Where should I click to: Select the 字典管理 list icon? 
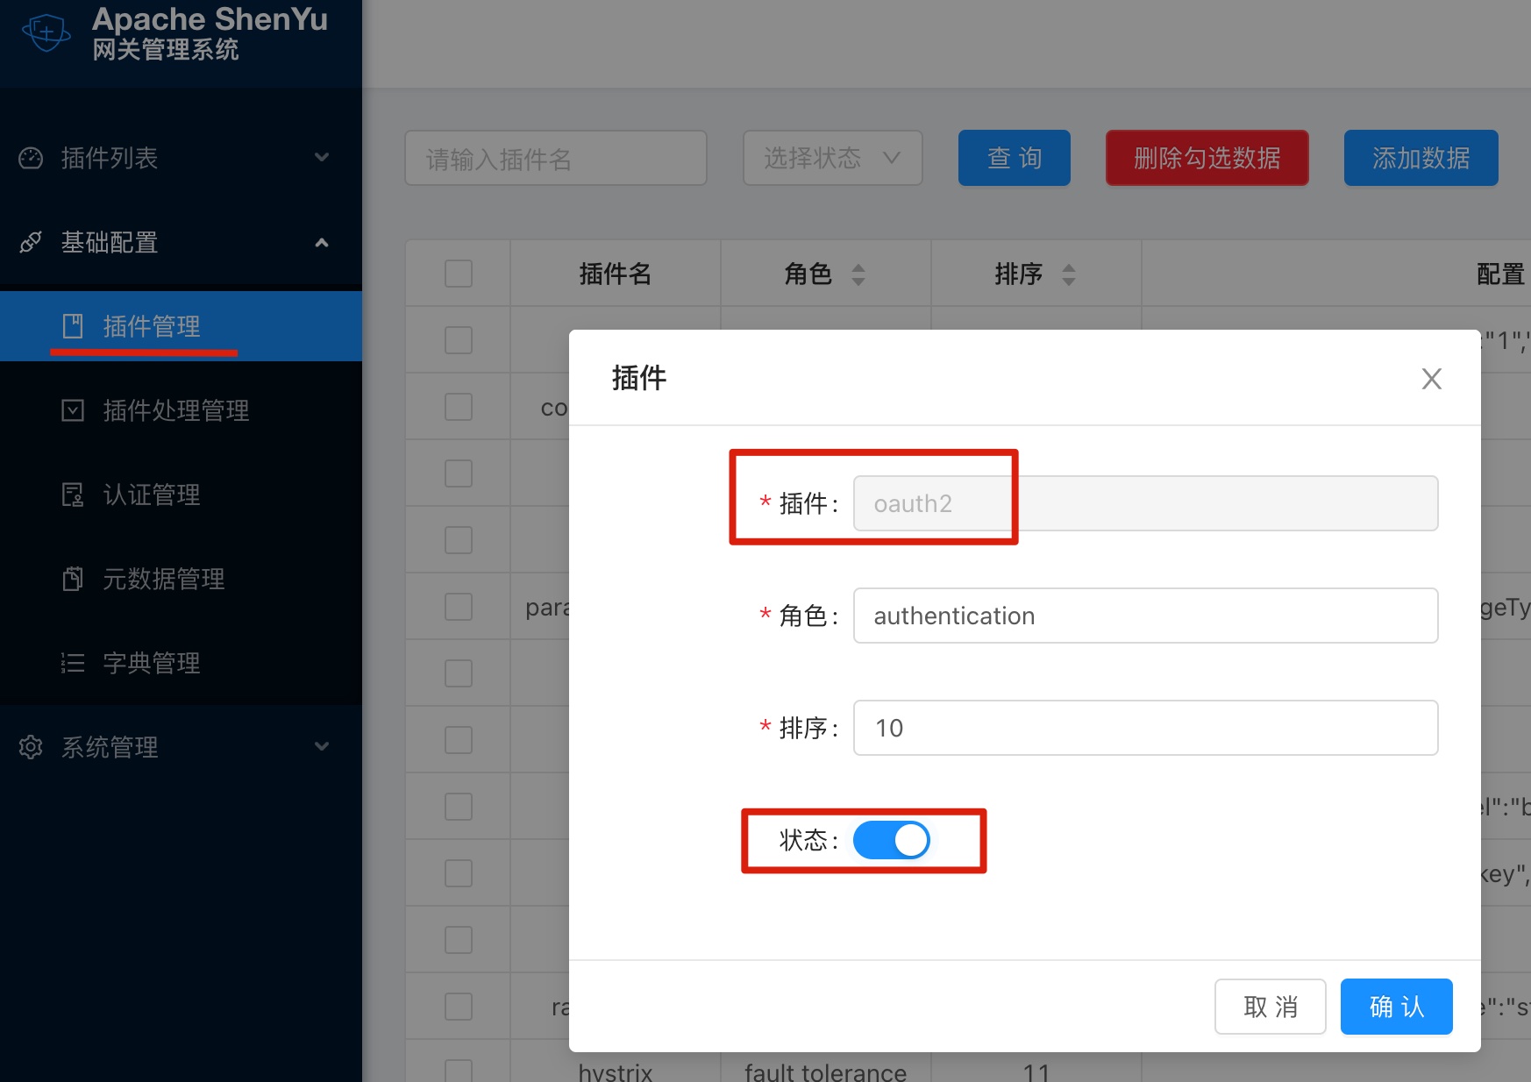(74, 662)
